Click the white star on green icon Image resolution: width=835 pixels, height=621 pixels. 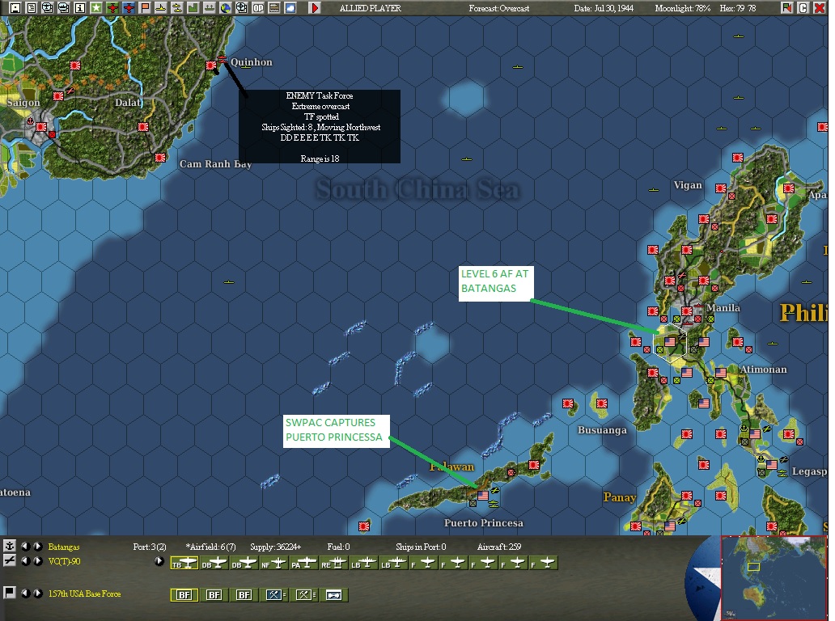[x=96, y=8]
